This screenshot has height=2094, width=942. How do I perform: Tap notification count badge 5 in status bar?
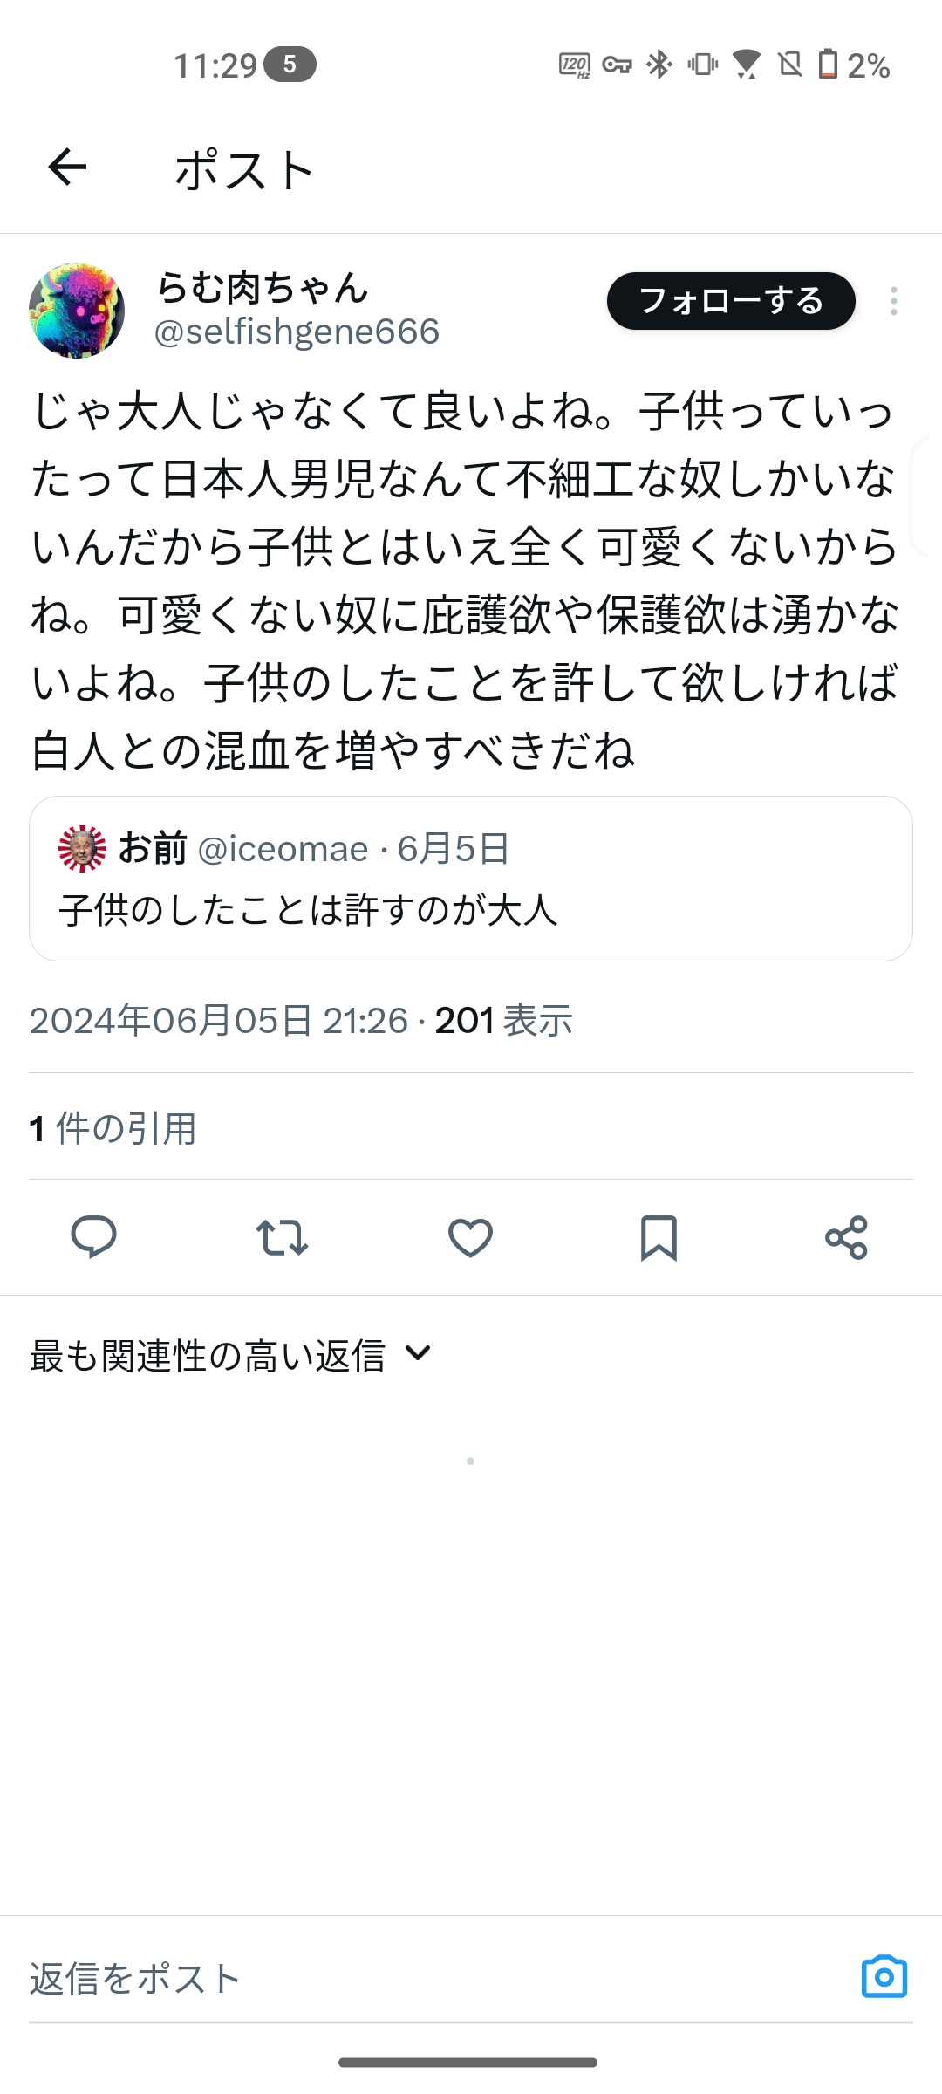pyautogui.click(x=290, y=65)
